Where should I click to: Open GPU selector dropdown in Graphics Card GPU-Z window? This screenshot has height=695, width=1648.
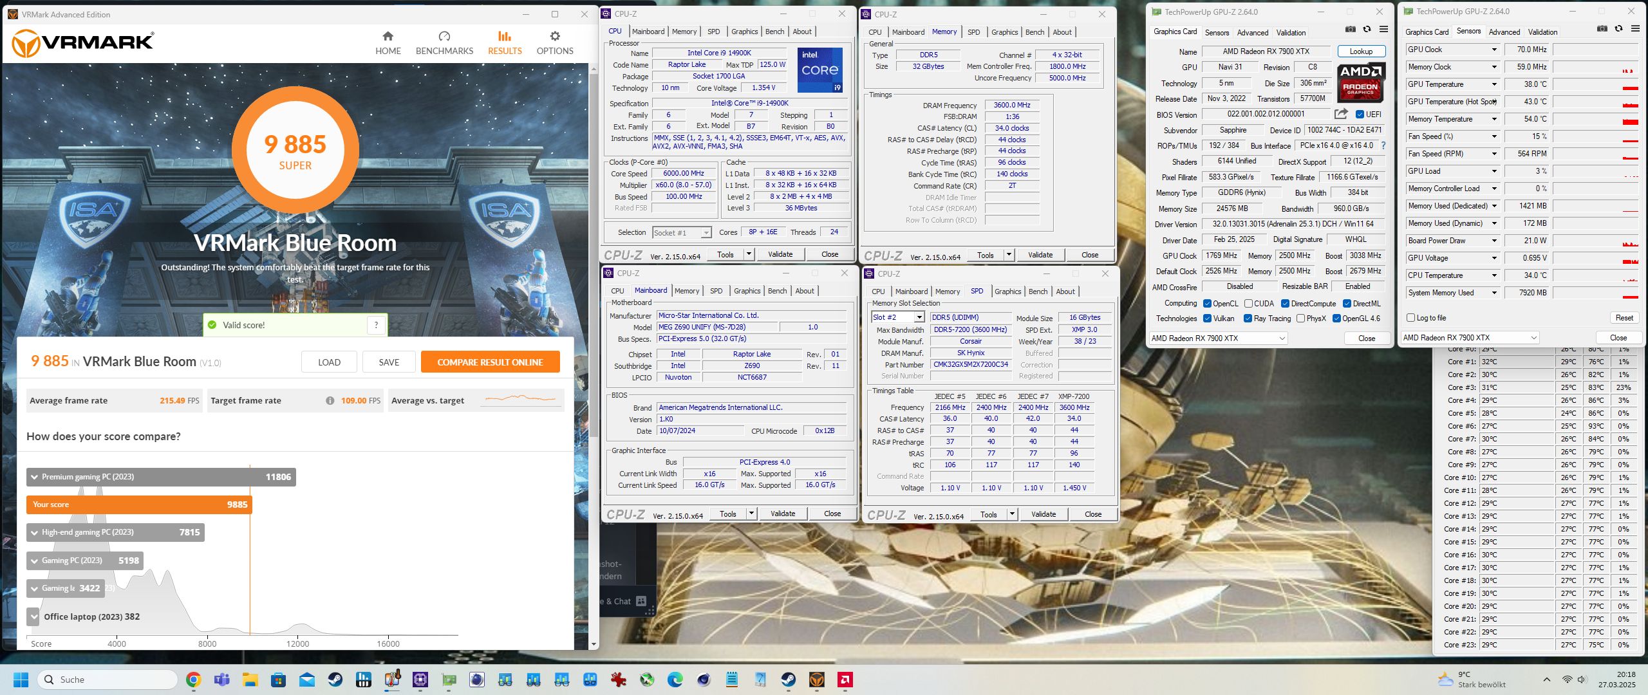[1218, 338]
